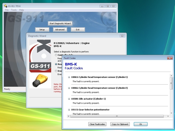Click the GS-911 app icon in title bar
175x131 pixels.
click(x=6, y=6)
